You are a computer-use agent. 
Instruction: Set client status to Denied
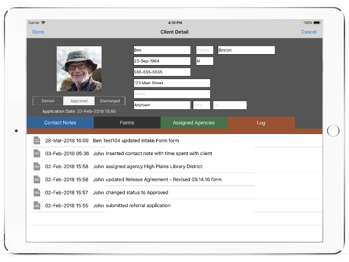(48, 101)
